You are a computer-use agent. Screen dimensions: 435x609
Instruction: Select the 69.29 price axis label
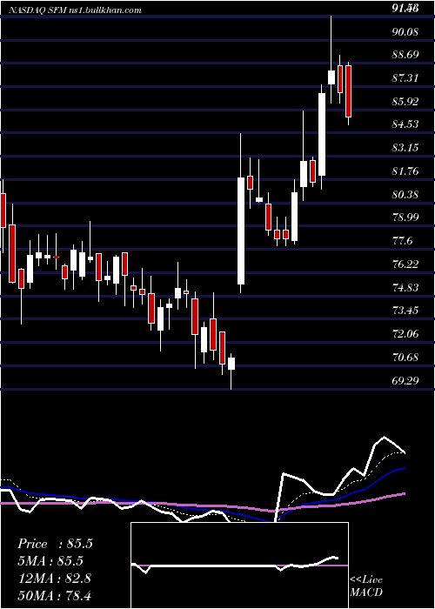tap(405, 380)
